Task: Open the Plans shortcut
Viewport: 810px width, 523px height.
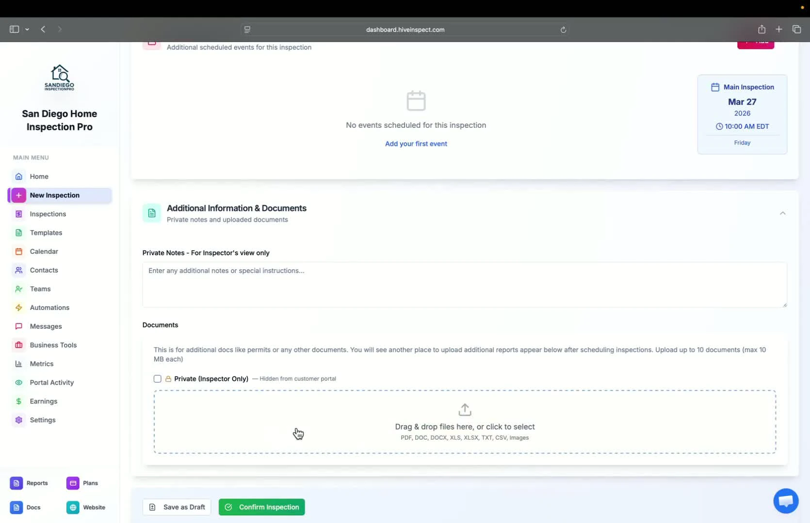Action: [x=82, y=483]
